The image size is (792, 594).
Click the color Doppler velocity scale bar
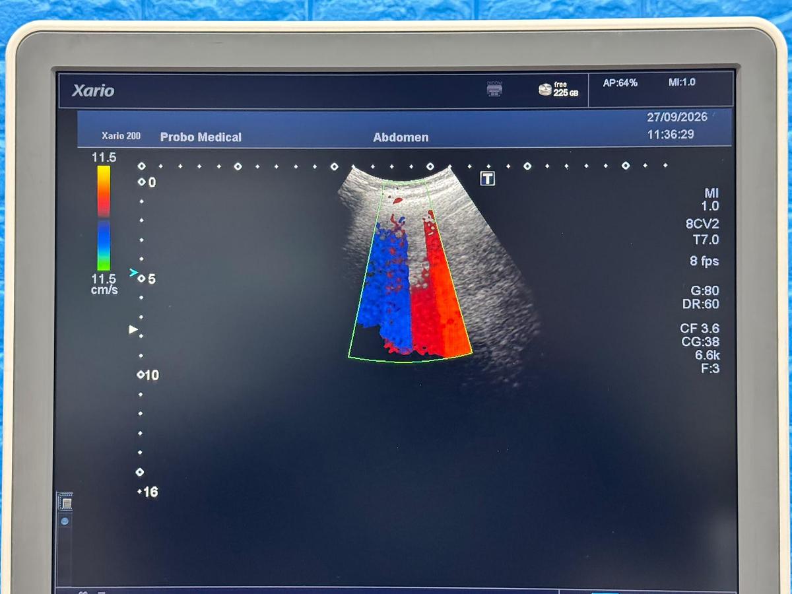click(104, 218)
